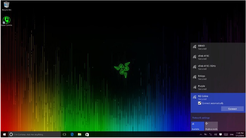Click the Connect button for RZ-Cobra
Image resolution: width=246 pixels, height=138 pixels.
coord(232,109)
